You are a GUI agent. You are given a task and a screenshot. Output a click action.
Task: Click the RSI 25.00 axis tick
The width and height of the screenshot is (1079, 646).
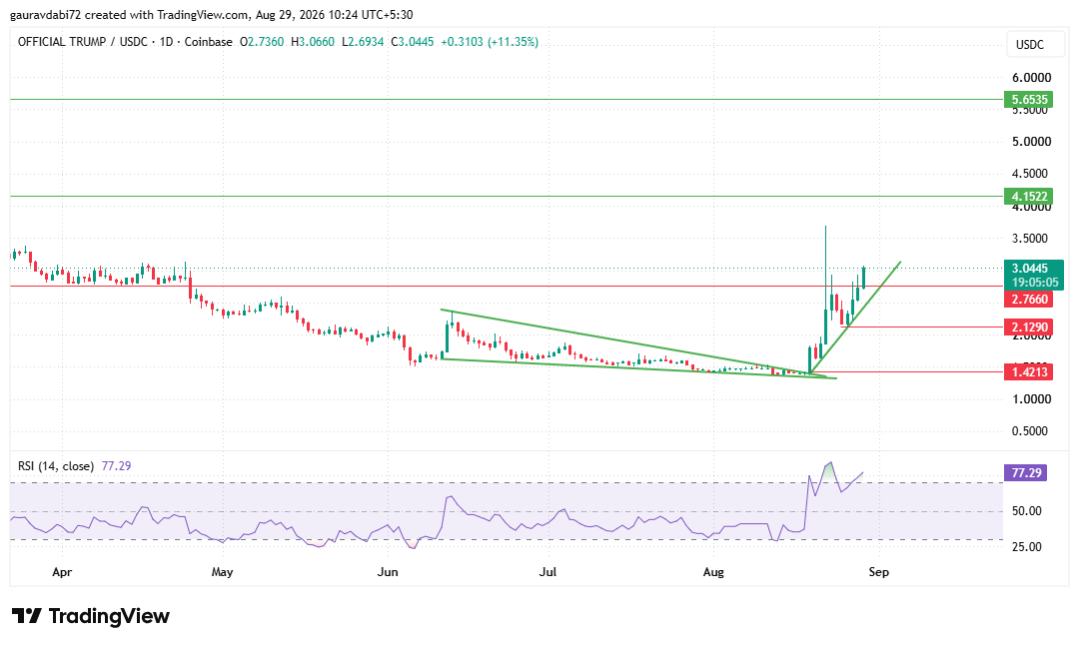1027,547
